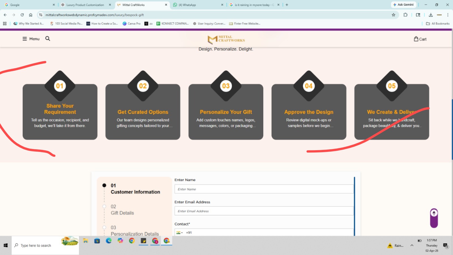Open the hamburger Menu icon
The width and height of the screenshot is (453, 255).
pos(25,39)
